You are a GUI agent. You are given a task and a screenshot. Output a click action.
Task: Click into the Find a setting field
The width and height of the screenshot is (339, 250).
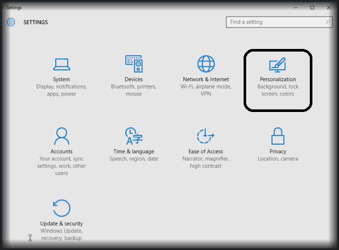click(x=279, y=22)
